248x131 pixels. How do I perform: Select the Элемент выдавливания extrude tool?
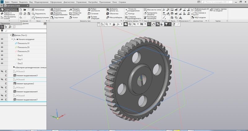tap(58, 10)
